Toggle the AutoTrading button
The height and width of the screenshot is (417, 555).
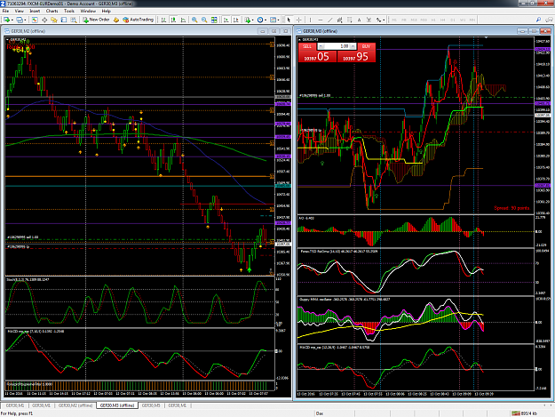tap(138, 20)
